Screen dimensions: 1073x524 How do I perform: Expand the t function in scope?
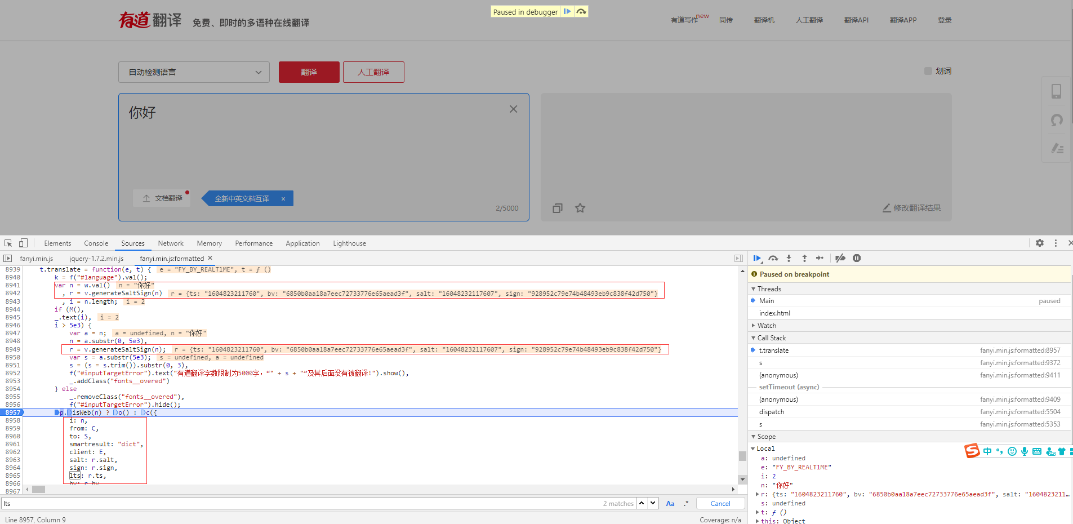[757, 512]
